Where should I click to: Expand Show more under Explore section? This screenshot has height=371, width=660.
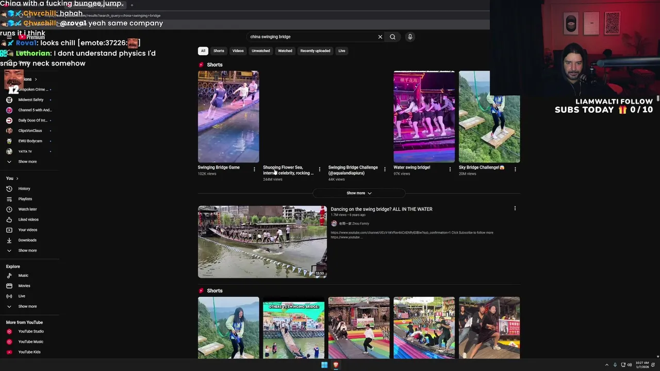27,307
